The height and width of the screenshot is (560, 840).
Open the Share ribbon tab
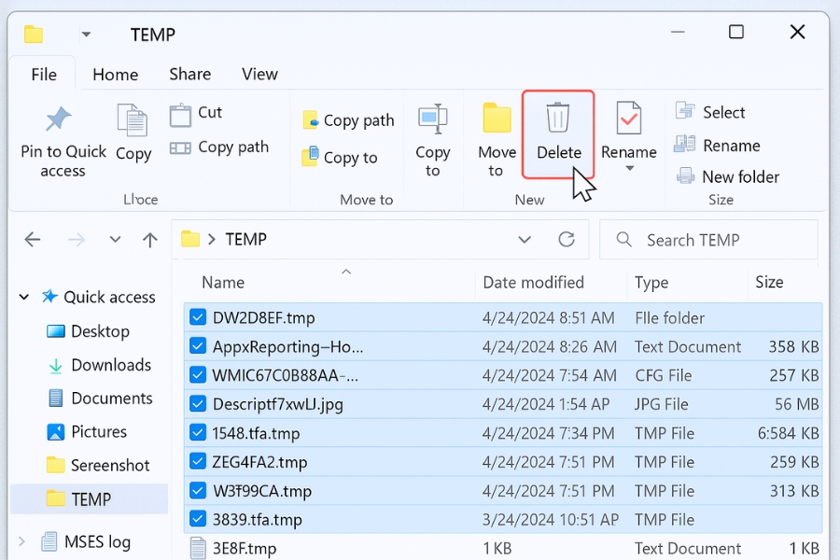189,74
